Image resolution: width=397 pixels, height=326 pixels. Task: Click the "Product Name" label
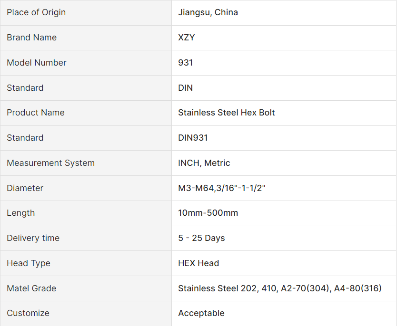36,113
